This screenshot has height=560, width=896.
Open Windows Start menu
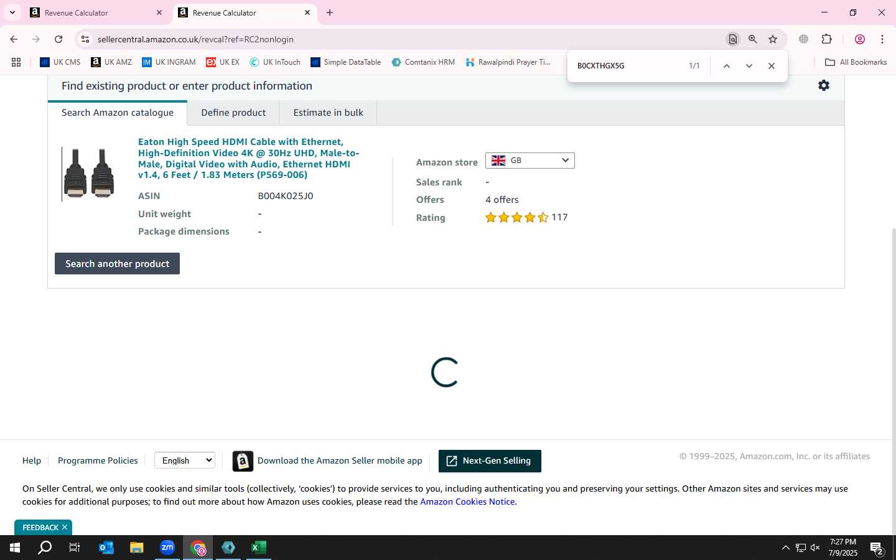15,548
